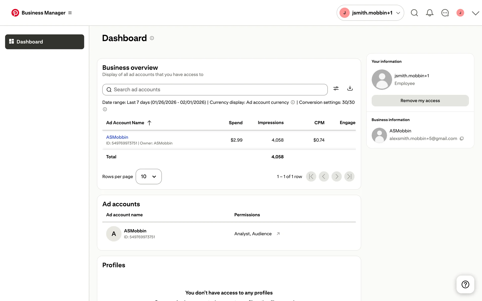Open the Business Manager hamburger menu
The width and height of the screenshot is (482, 301).
click(x=70, y=13)
